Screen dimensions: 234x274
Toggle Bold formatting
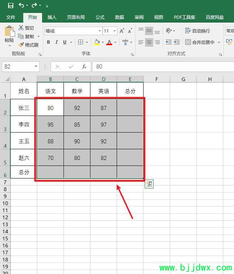[x=48, y=42]
